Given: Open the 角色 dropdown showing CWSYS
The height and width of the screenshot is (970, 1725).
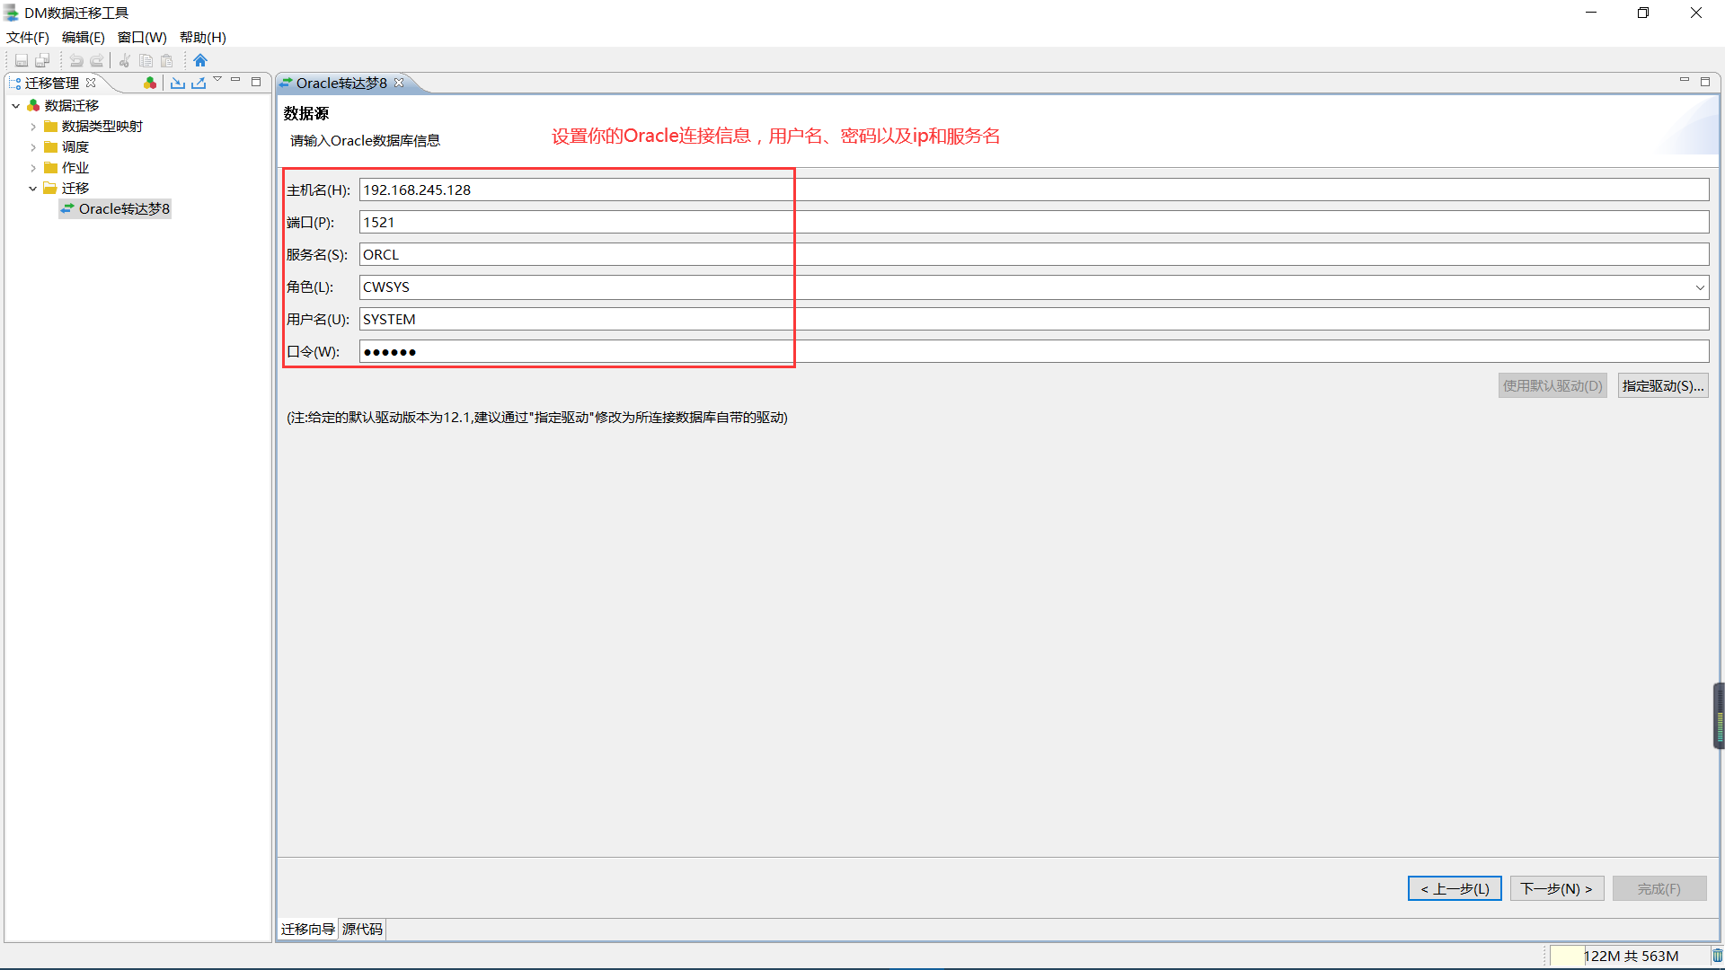Looking at the screenshot, I should 1700,287.
